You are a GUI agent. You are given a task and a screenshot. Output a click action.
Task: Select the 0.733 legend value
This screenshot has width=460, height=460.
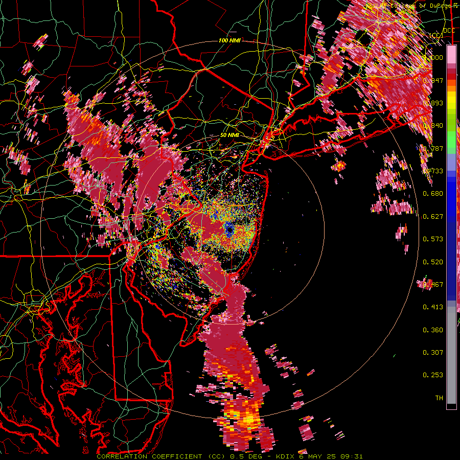click(x=433, y=171)
